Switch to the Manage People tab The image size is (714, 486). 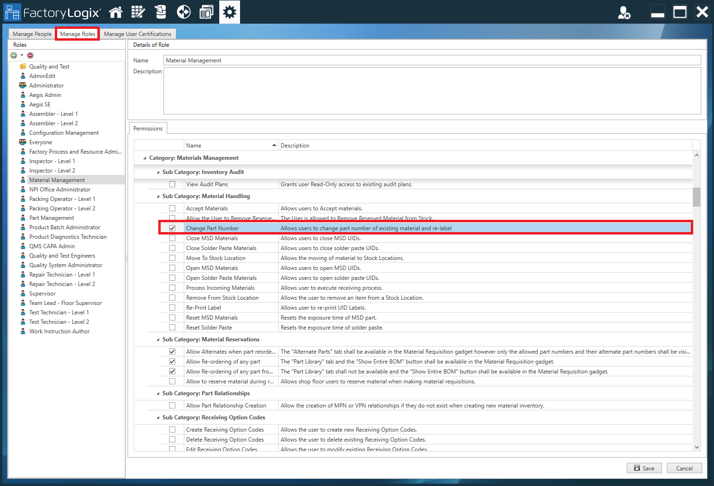click(x=31, y=34)
